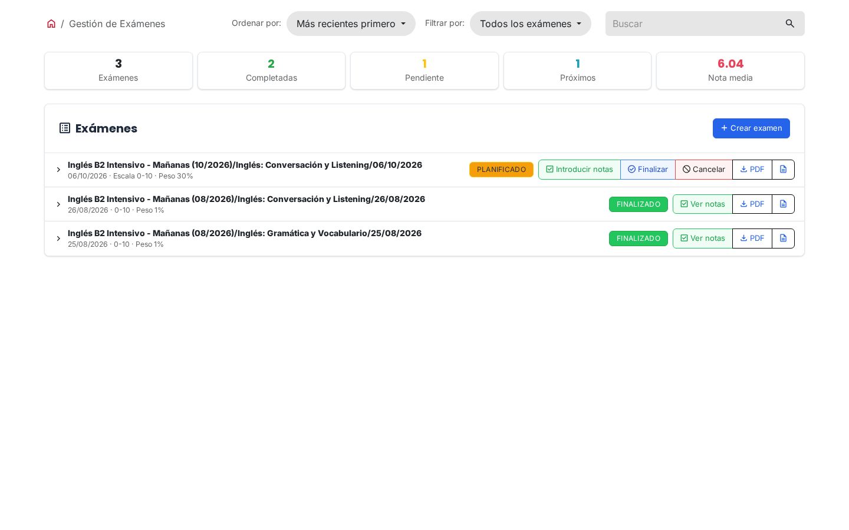Finalizar the 06/10/2026 exam
849x530 pixels.
648,170
